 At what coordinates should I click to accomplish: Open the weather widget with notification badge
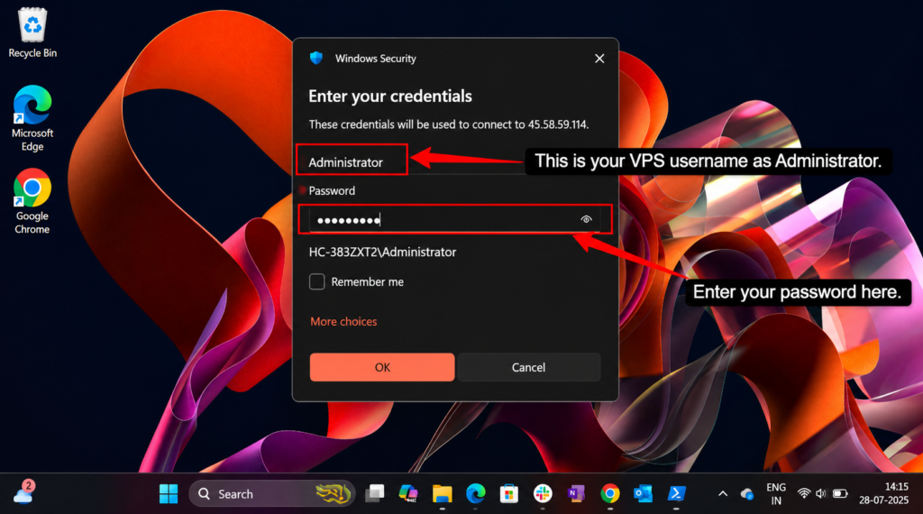(x=24, y=492)
